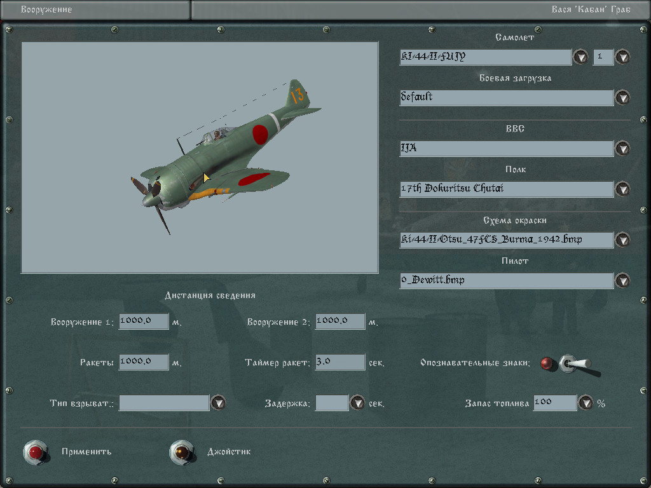Expand the Запас топлива fuel dropdown
The image size is (651, 488).
[586, 403]
